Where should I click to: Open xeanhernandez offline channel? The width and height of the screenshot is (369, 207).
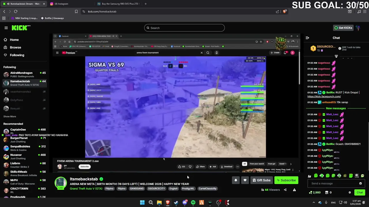25,91
